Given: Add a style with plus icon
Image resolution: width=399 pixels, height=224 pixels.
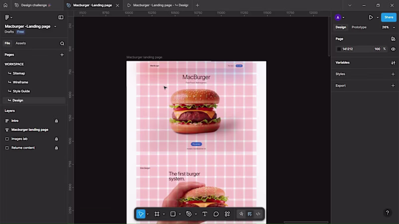Looking at the screenshot, I should [x=393, y=74].
